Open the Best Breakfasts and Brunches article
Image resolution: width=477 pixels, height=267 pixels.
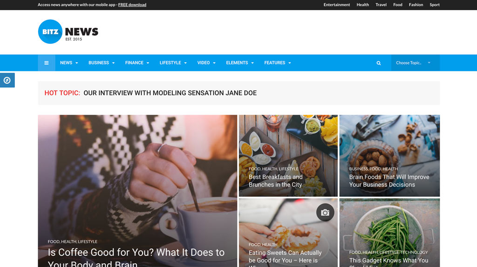coord(276,181)
